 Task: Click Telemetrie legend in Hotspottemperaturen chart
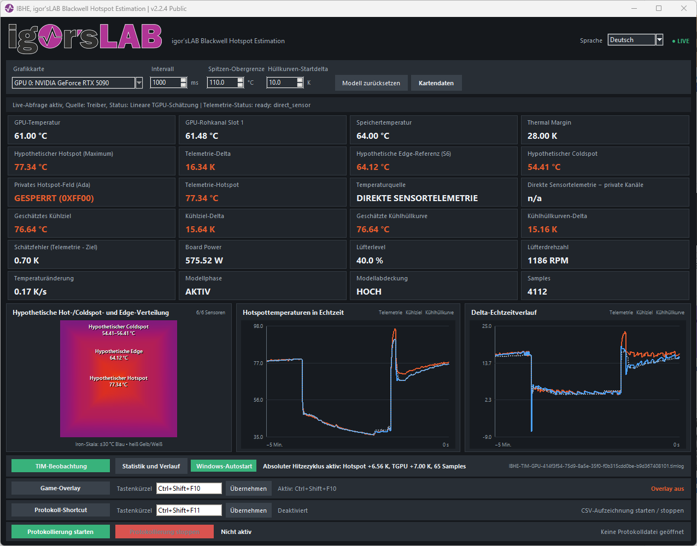390,313
